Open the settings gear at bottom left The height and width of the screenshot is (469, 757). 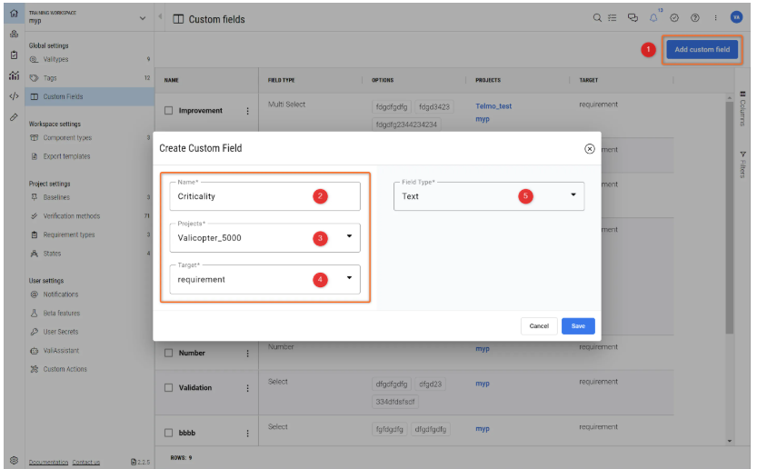(x=14, y=460)
